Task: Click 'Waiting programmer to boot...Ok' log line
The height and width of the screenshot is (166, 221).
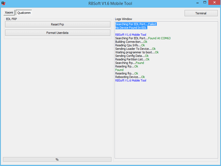Action: (137, 52)
